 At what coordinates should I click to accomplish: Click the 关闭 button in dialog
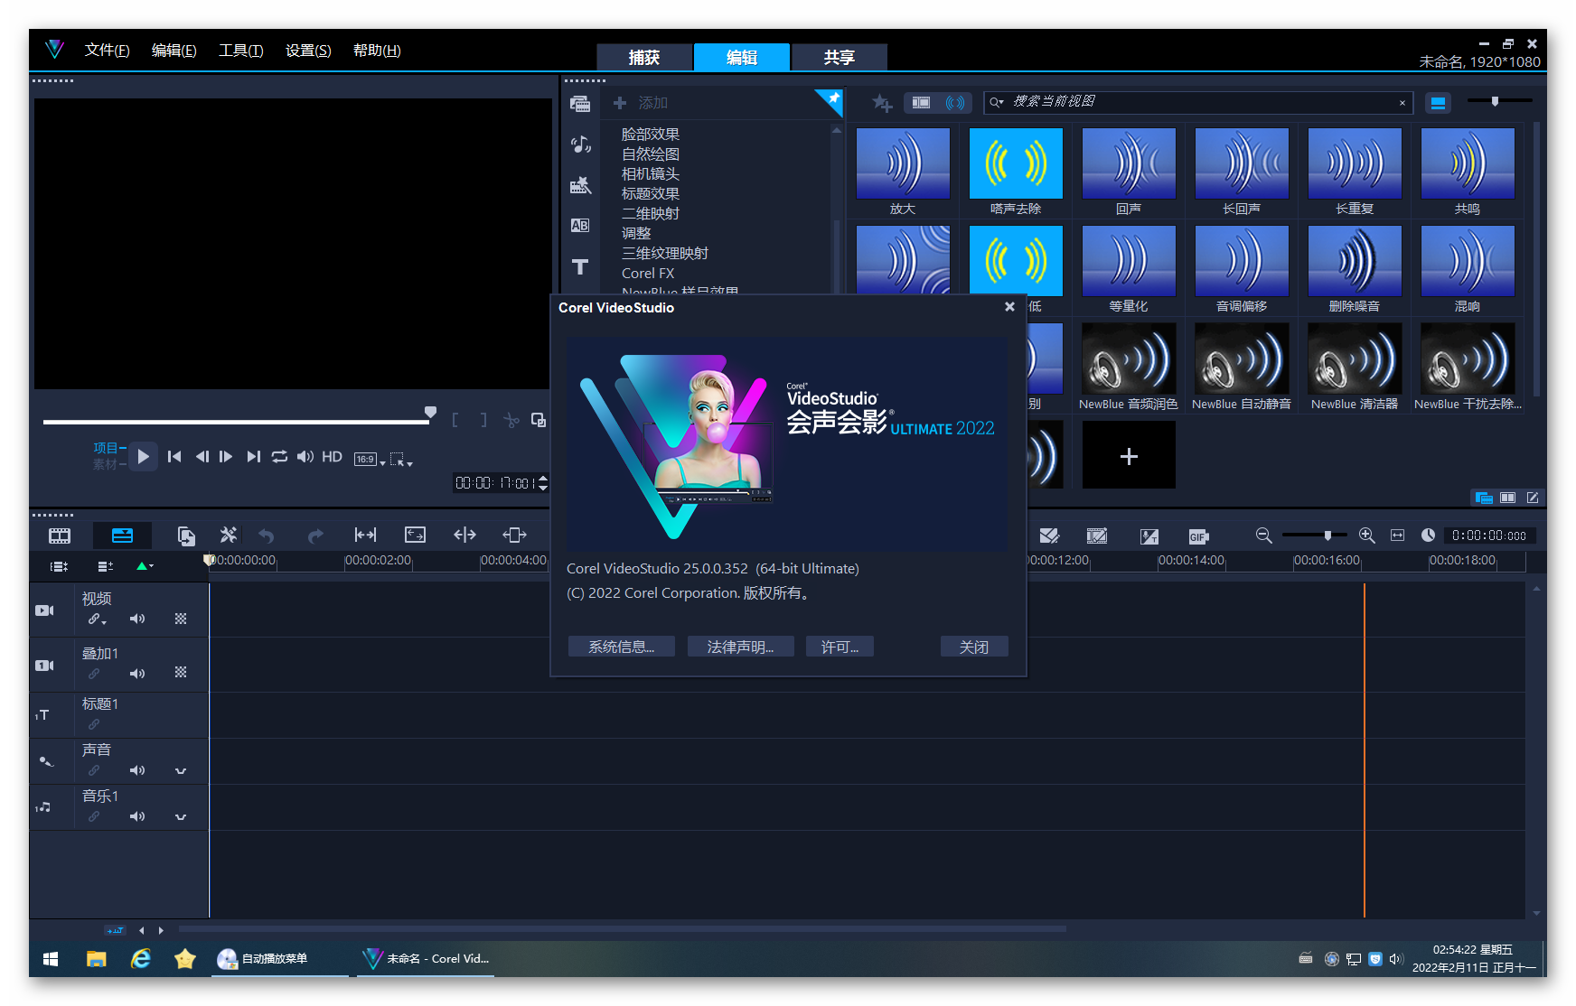974,647
